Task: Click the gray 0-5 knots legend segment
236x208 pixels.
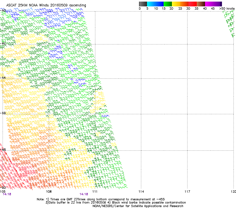Action: coord(143,4)
